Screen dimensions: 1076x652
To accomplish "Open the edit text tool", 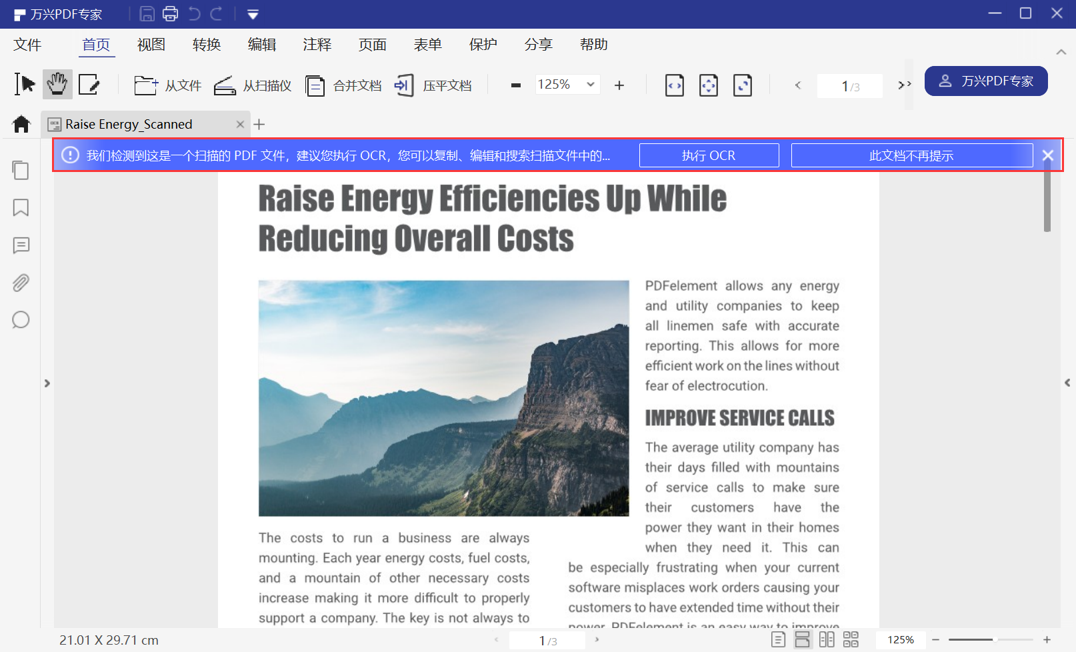I will (89, 85).
